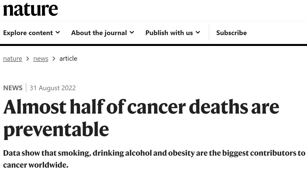Image resolution: width=307 pixels, height=169 pixels.
Task: Open the Explore content menu
Action: pyautogui.click(x=31, y=33)
